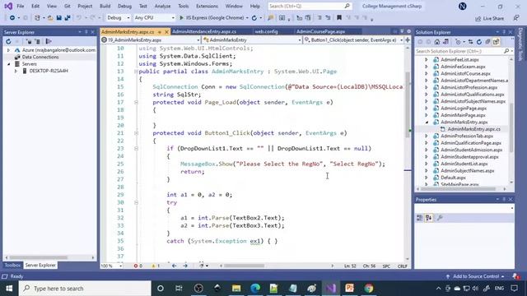Click Add to Source Control
This screenshot has height=296, width=527.
476,276
